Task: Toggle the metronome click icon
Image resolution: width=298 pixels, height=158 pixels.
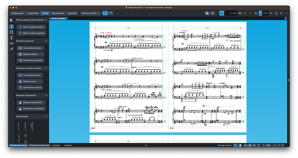Action: point(256,13)
